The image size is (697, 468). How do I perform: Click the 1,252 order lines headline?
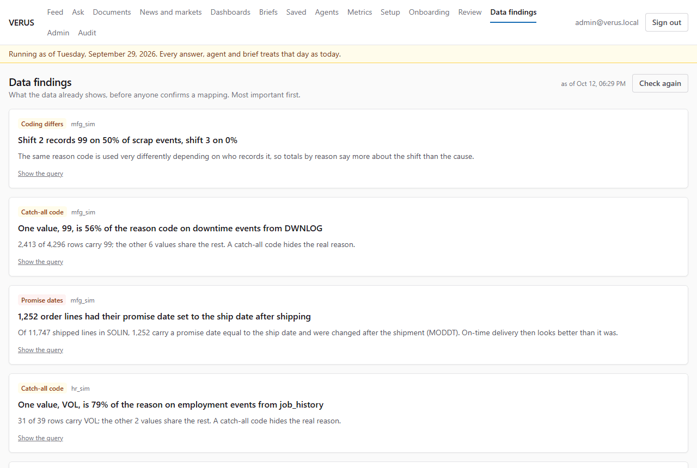[x=164, y=316]
